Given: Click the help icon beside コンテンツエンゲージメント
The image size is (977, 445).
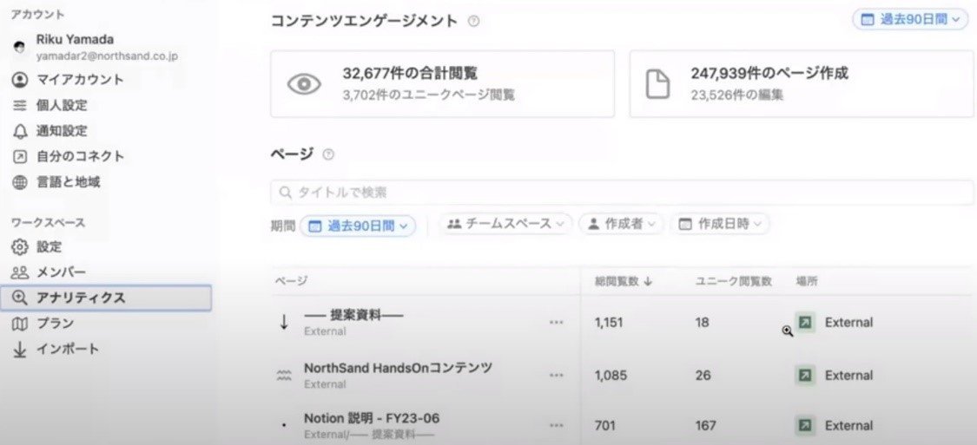Looking at the screenshot, I should pyautogui.click(x=473, y=21).
